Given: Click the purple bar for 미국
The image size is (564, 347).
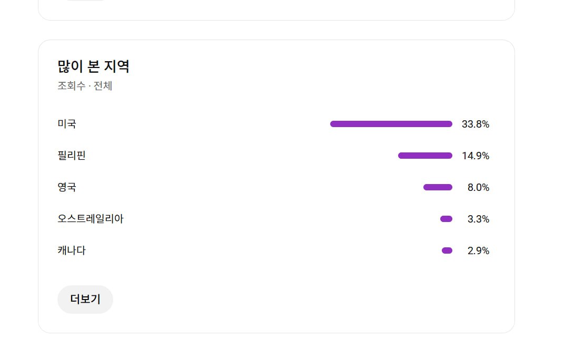Looking at the screenshot, I should tap(391, 124).
